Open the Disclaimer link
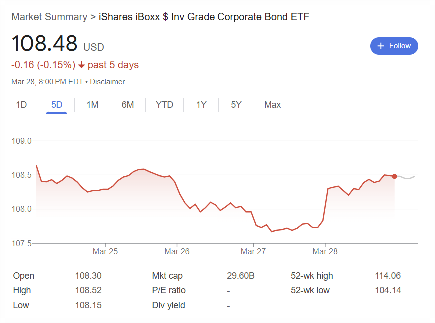The image size is (435, 323). 107,82
